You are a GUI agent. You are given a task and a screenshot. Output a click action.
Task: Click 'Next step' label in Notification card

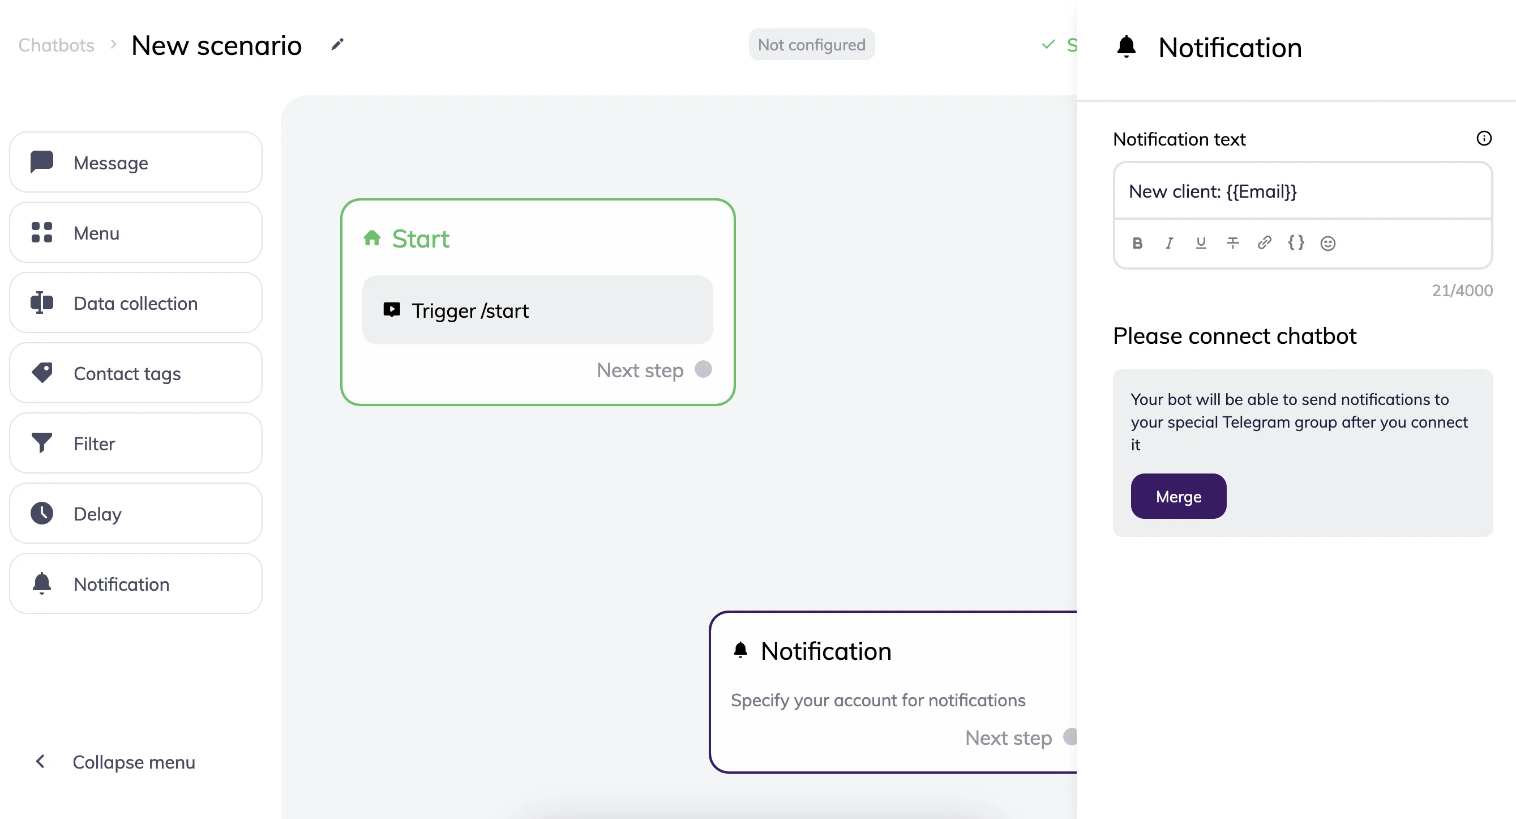click(x=1008, y=737)
